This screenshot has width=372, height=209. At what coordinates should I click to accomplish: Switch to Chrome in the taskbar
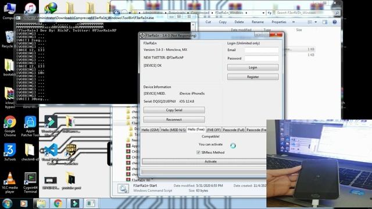pos(58,204)
